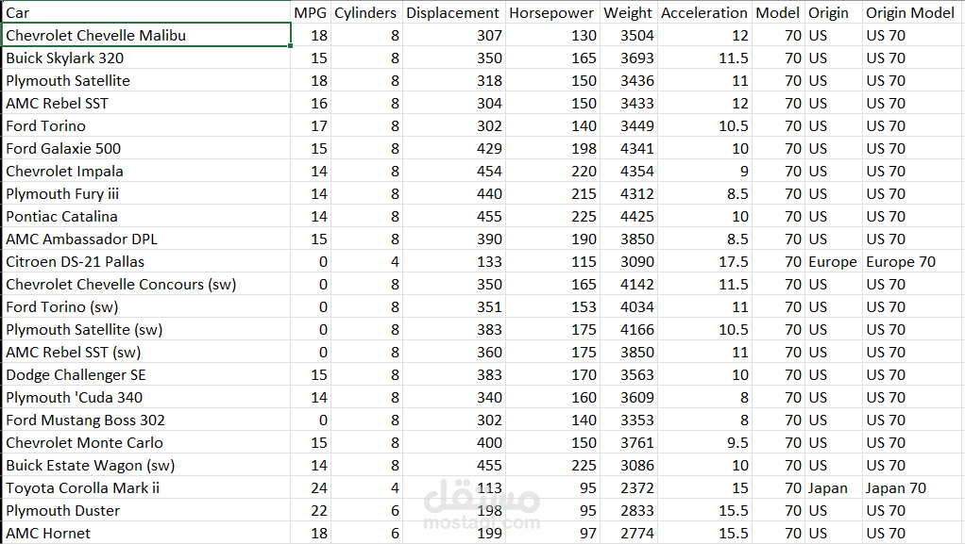Select the 'Car' header cell
Image resolution: width=965 pixels, height=544 pixels.
146,12
